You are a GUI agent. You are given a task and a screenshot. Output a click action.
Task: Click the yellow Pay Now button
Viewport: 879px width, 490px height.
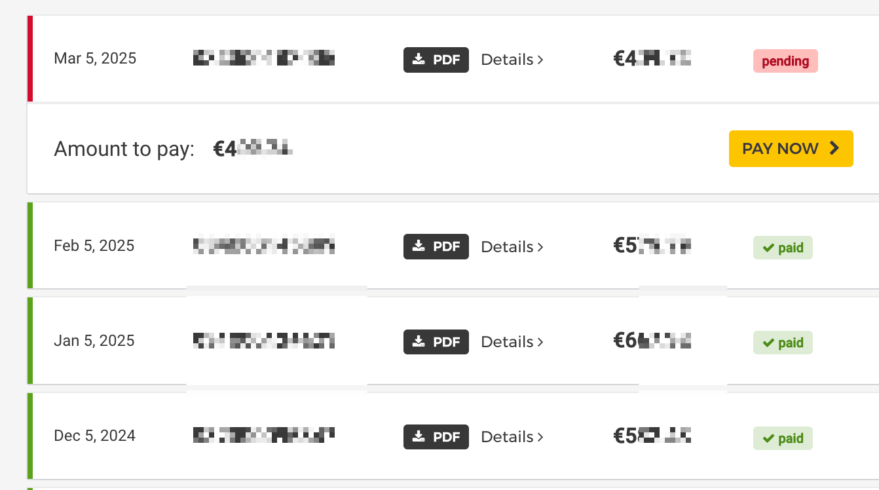pyautogui.click(x=791, y=149)
